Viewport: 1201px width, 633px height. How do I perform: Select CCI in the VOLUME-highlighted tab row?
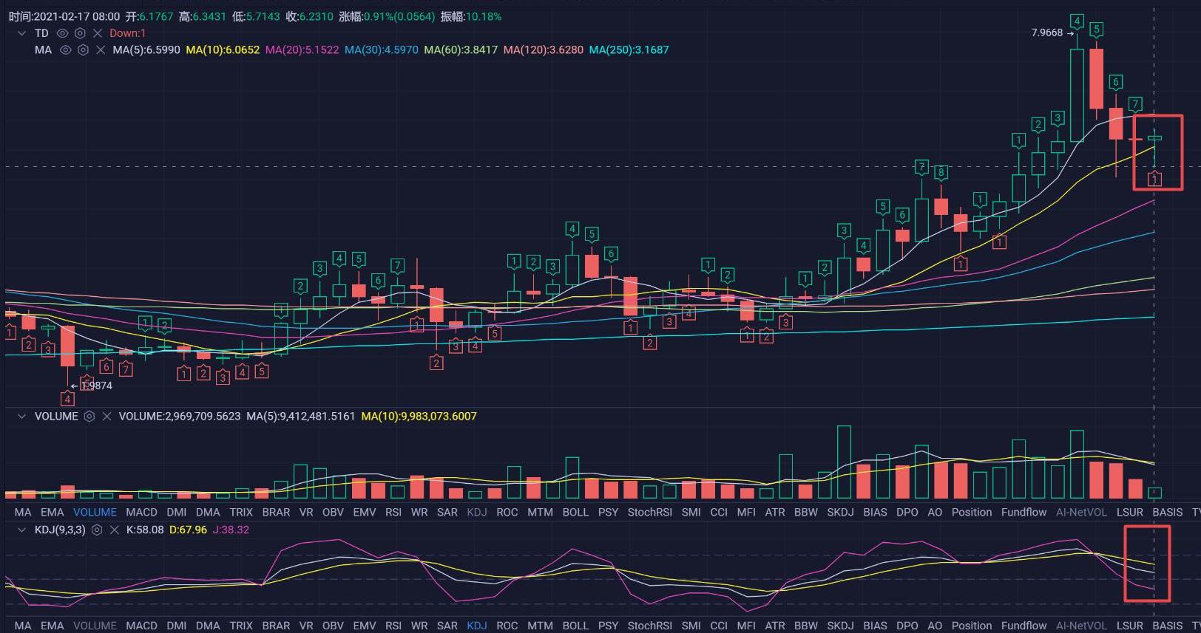(x=719, y=512)
